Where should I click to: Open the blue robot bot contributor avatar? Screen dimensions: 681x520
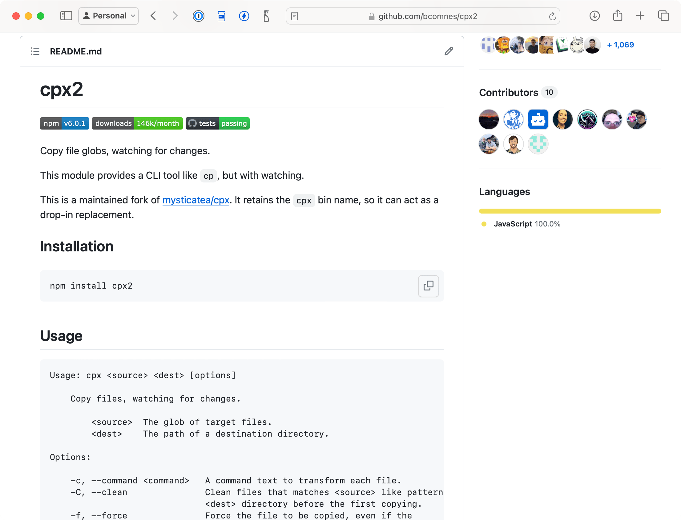[x=538, y=119]
